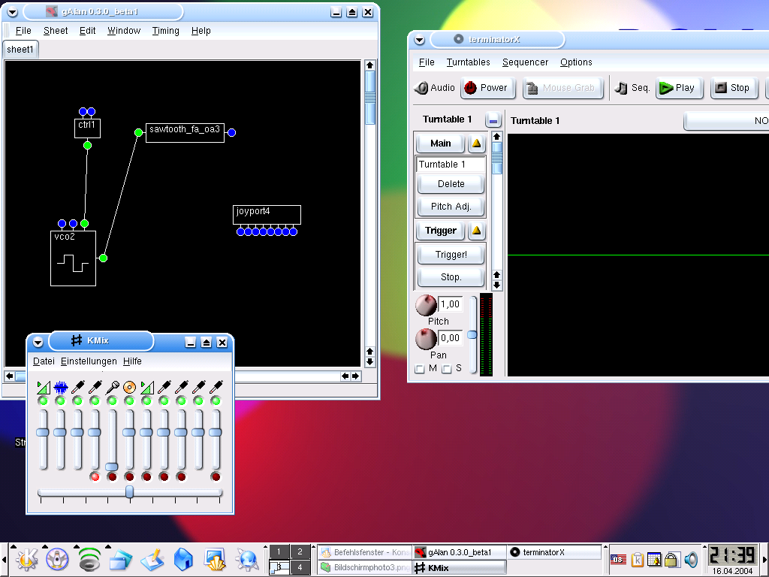
Task: Click the horizontal balance slider in KMix
Action: click(129, 492)
